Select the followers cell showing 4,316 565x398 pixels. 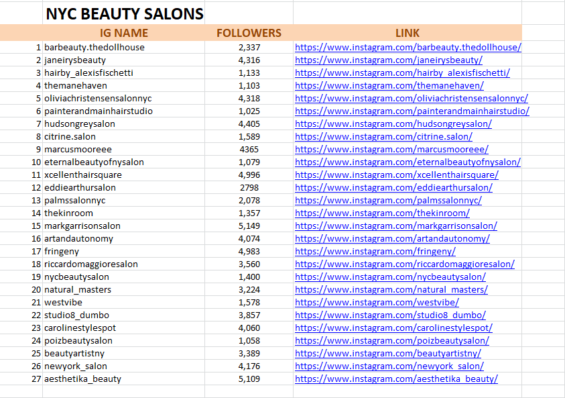pos(249,60)
